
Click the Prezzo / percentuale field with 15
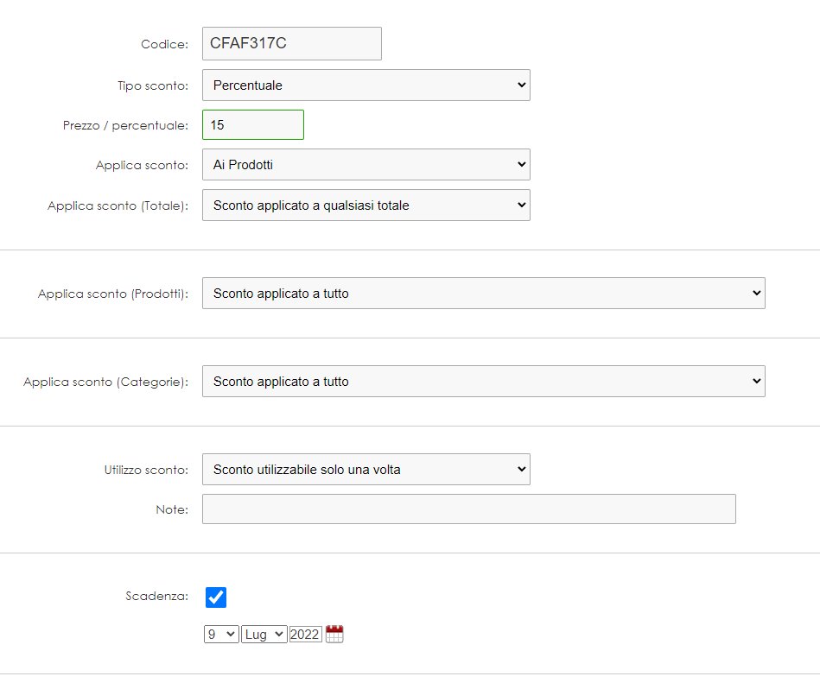coord(253,125)
